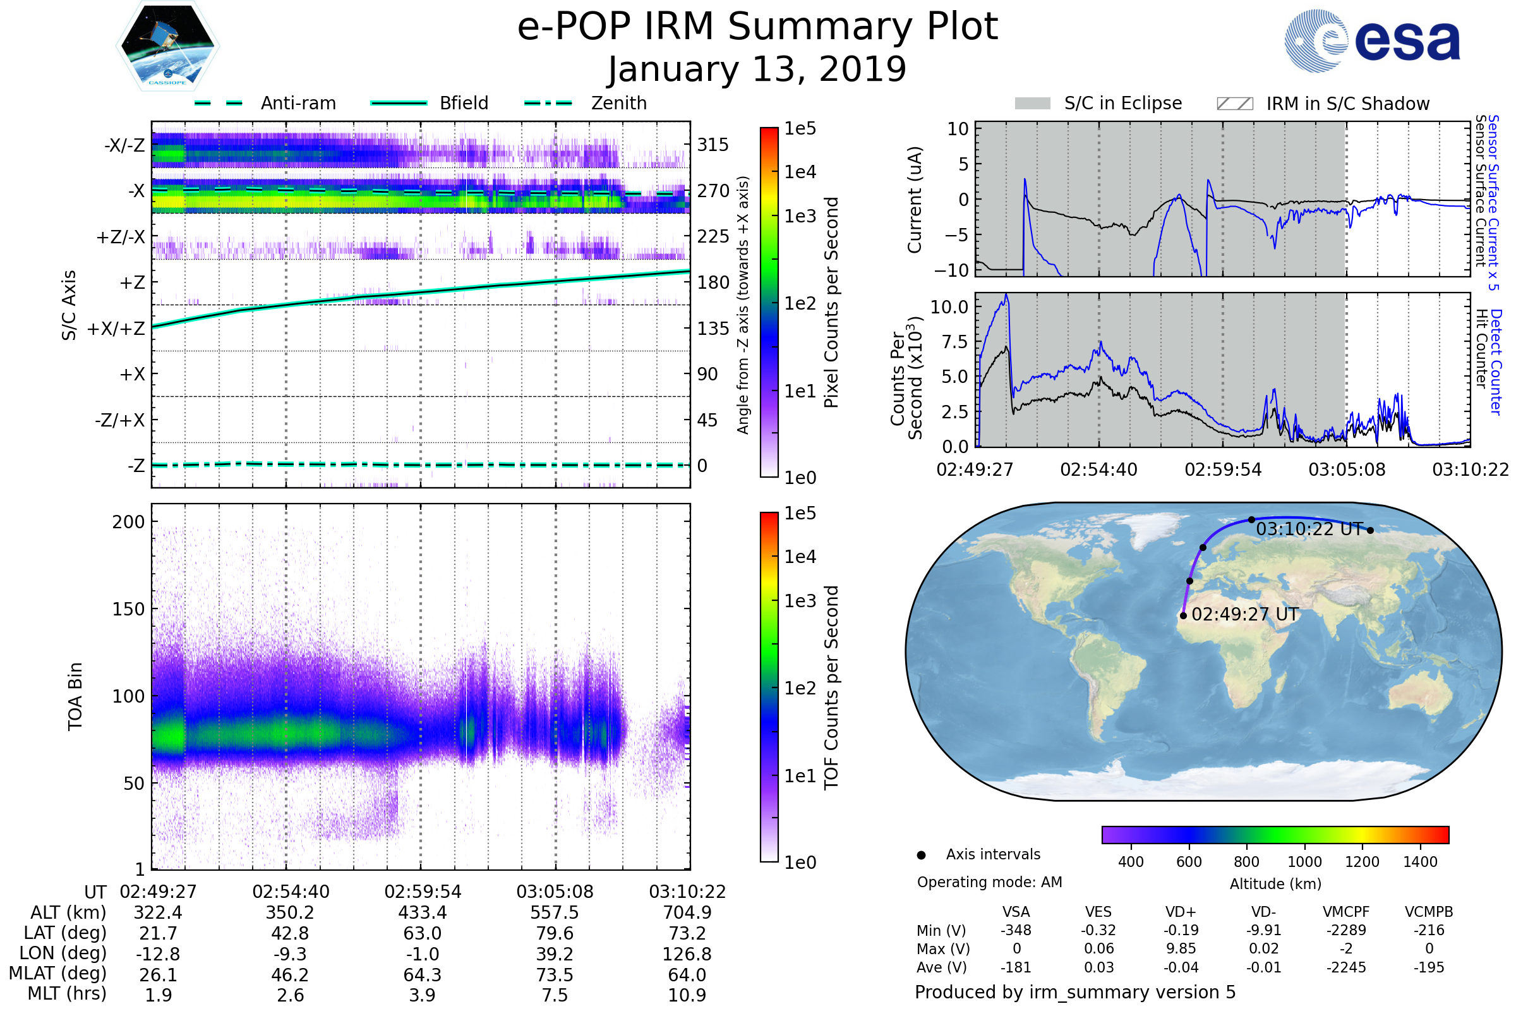Click the 03:10:22 UT end label on map
The image size is (1516, 1011).
[1309, 530]
